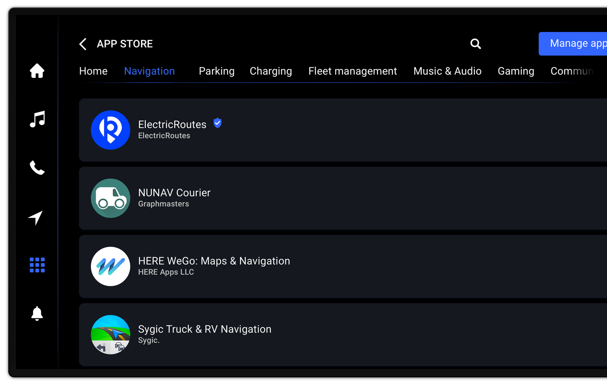Open the music note media icon

coord(37,119)
